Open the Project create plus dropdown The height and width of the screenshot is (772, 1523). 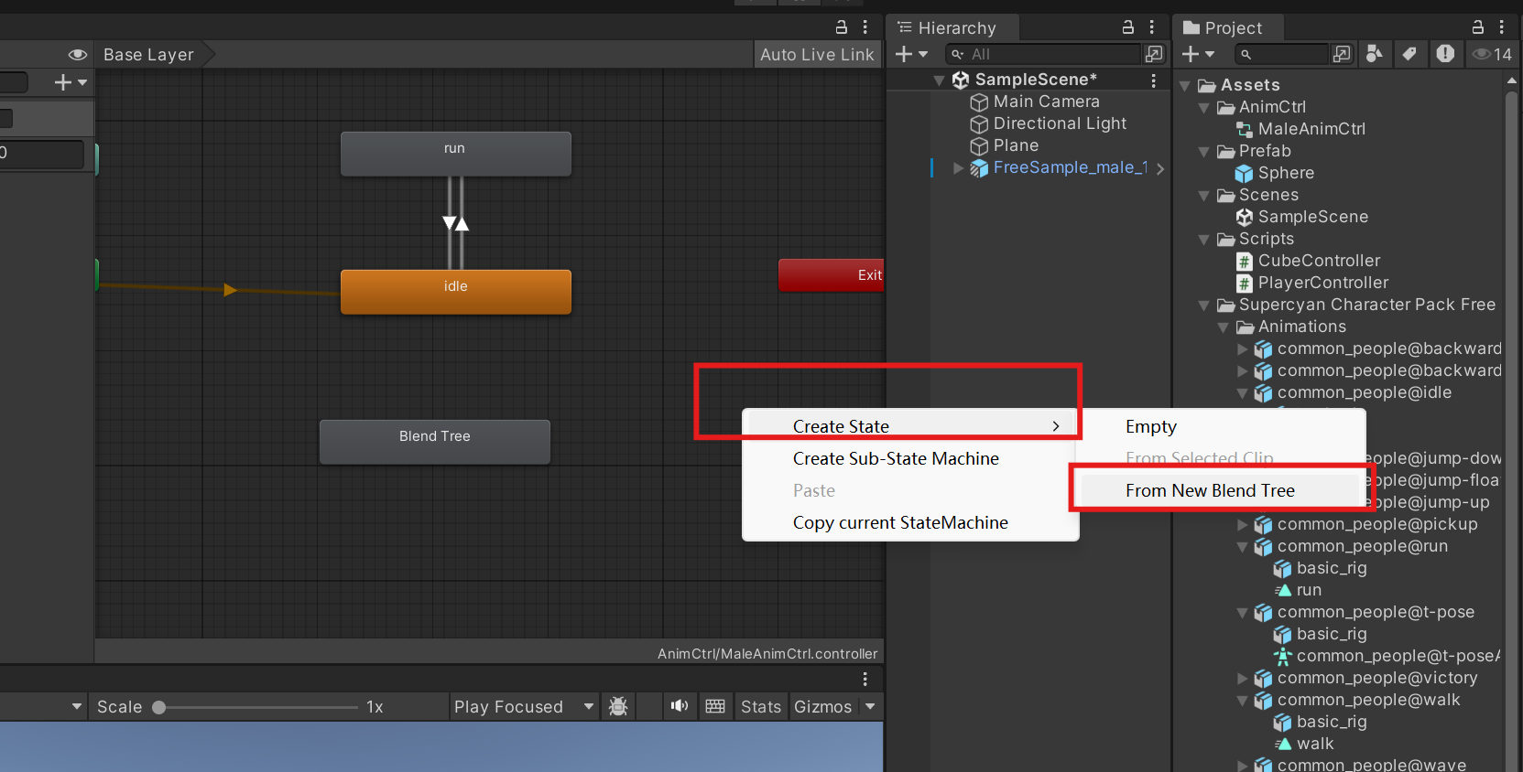[1198, 55]
